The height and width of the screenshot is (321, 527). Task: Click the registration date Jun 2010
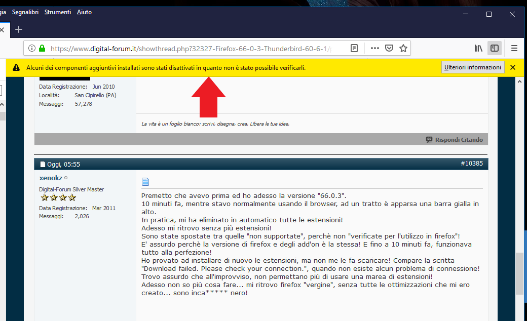(x=103, y=87)
